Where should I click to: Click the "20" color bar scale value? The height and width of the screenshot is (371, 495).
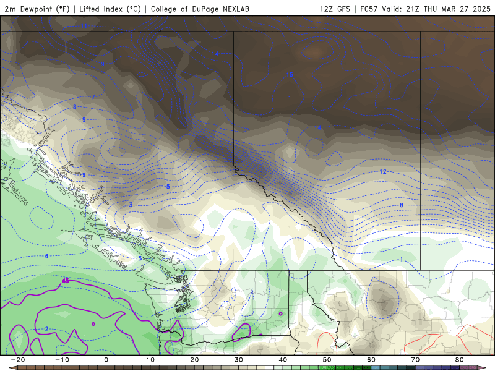194,360
